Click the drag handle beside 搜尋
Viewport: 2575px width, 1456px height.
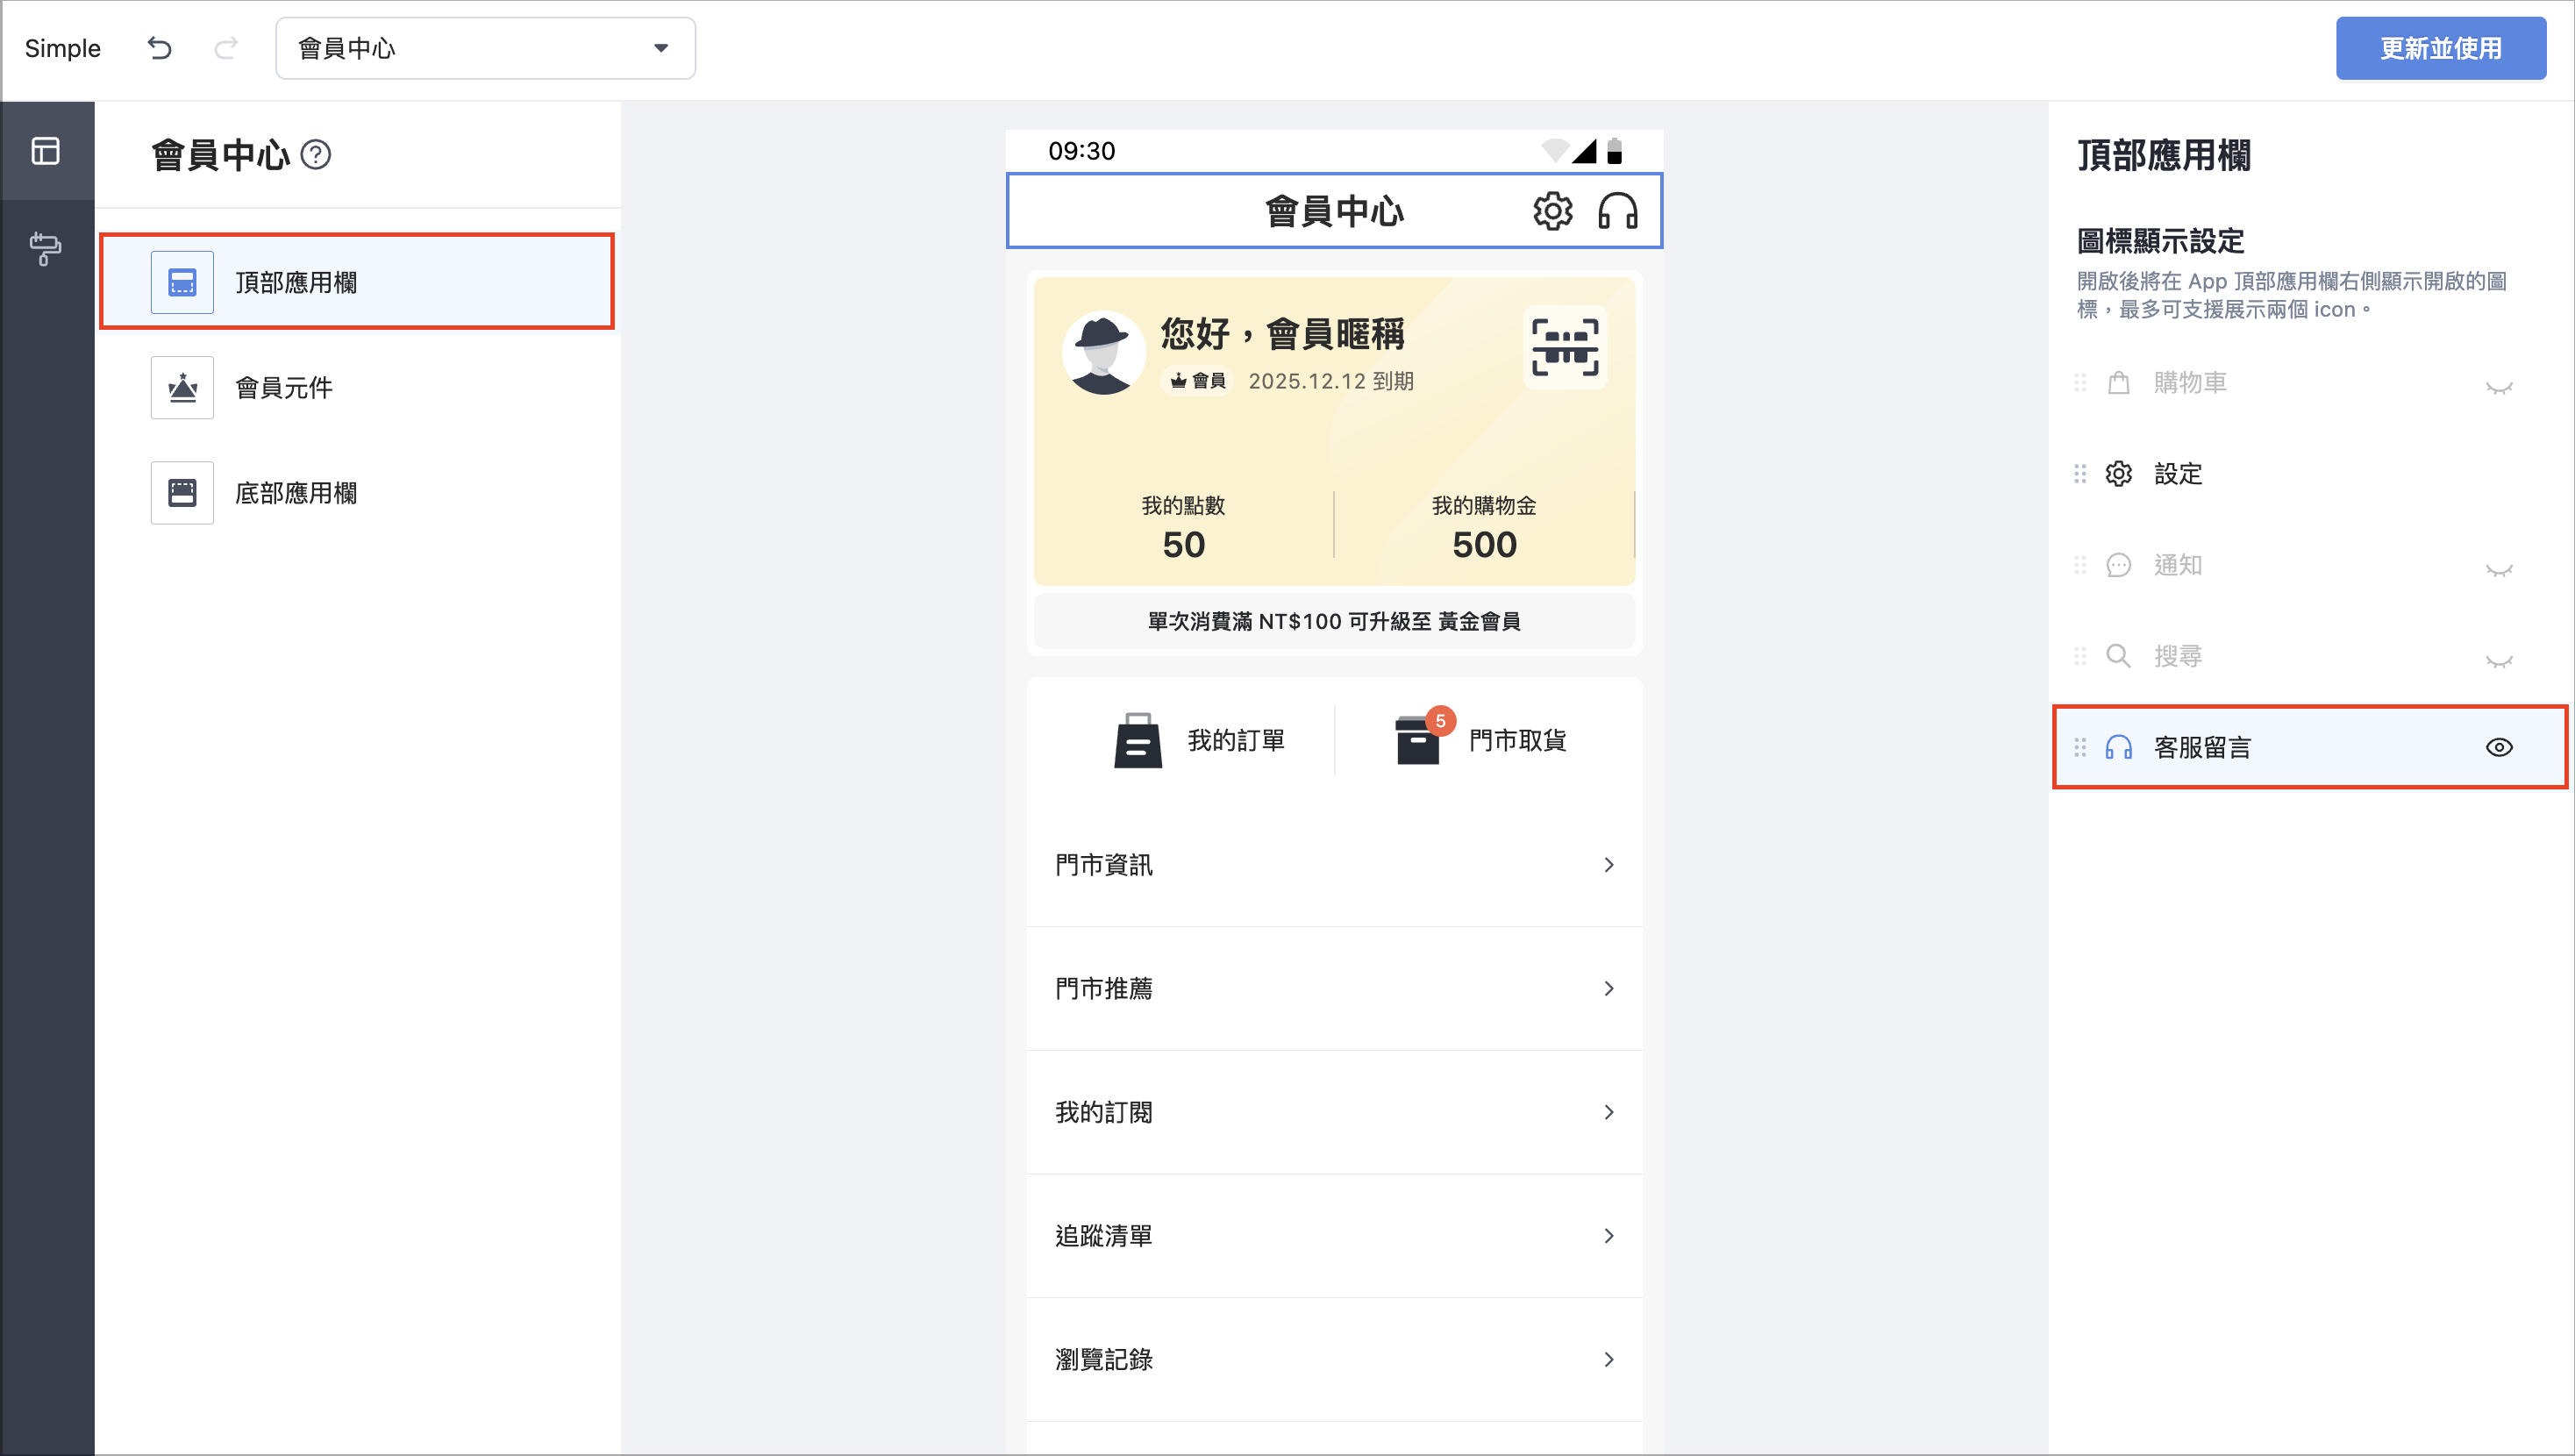coord(2080,656)
